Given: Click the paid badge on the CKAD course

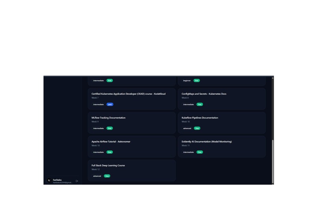Looking at the screenshot, I should (110, 105).
